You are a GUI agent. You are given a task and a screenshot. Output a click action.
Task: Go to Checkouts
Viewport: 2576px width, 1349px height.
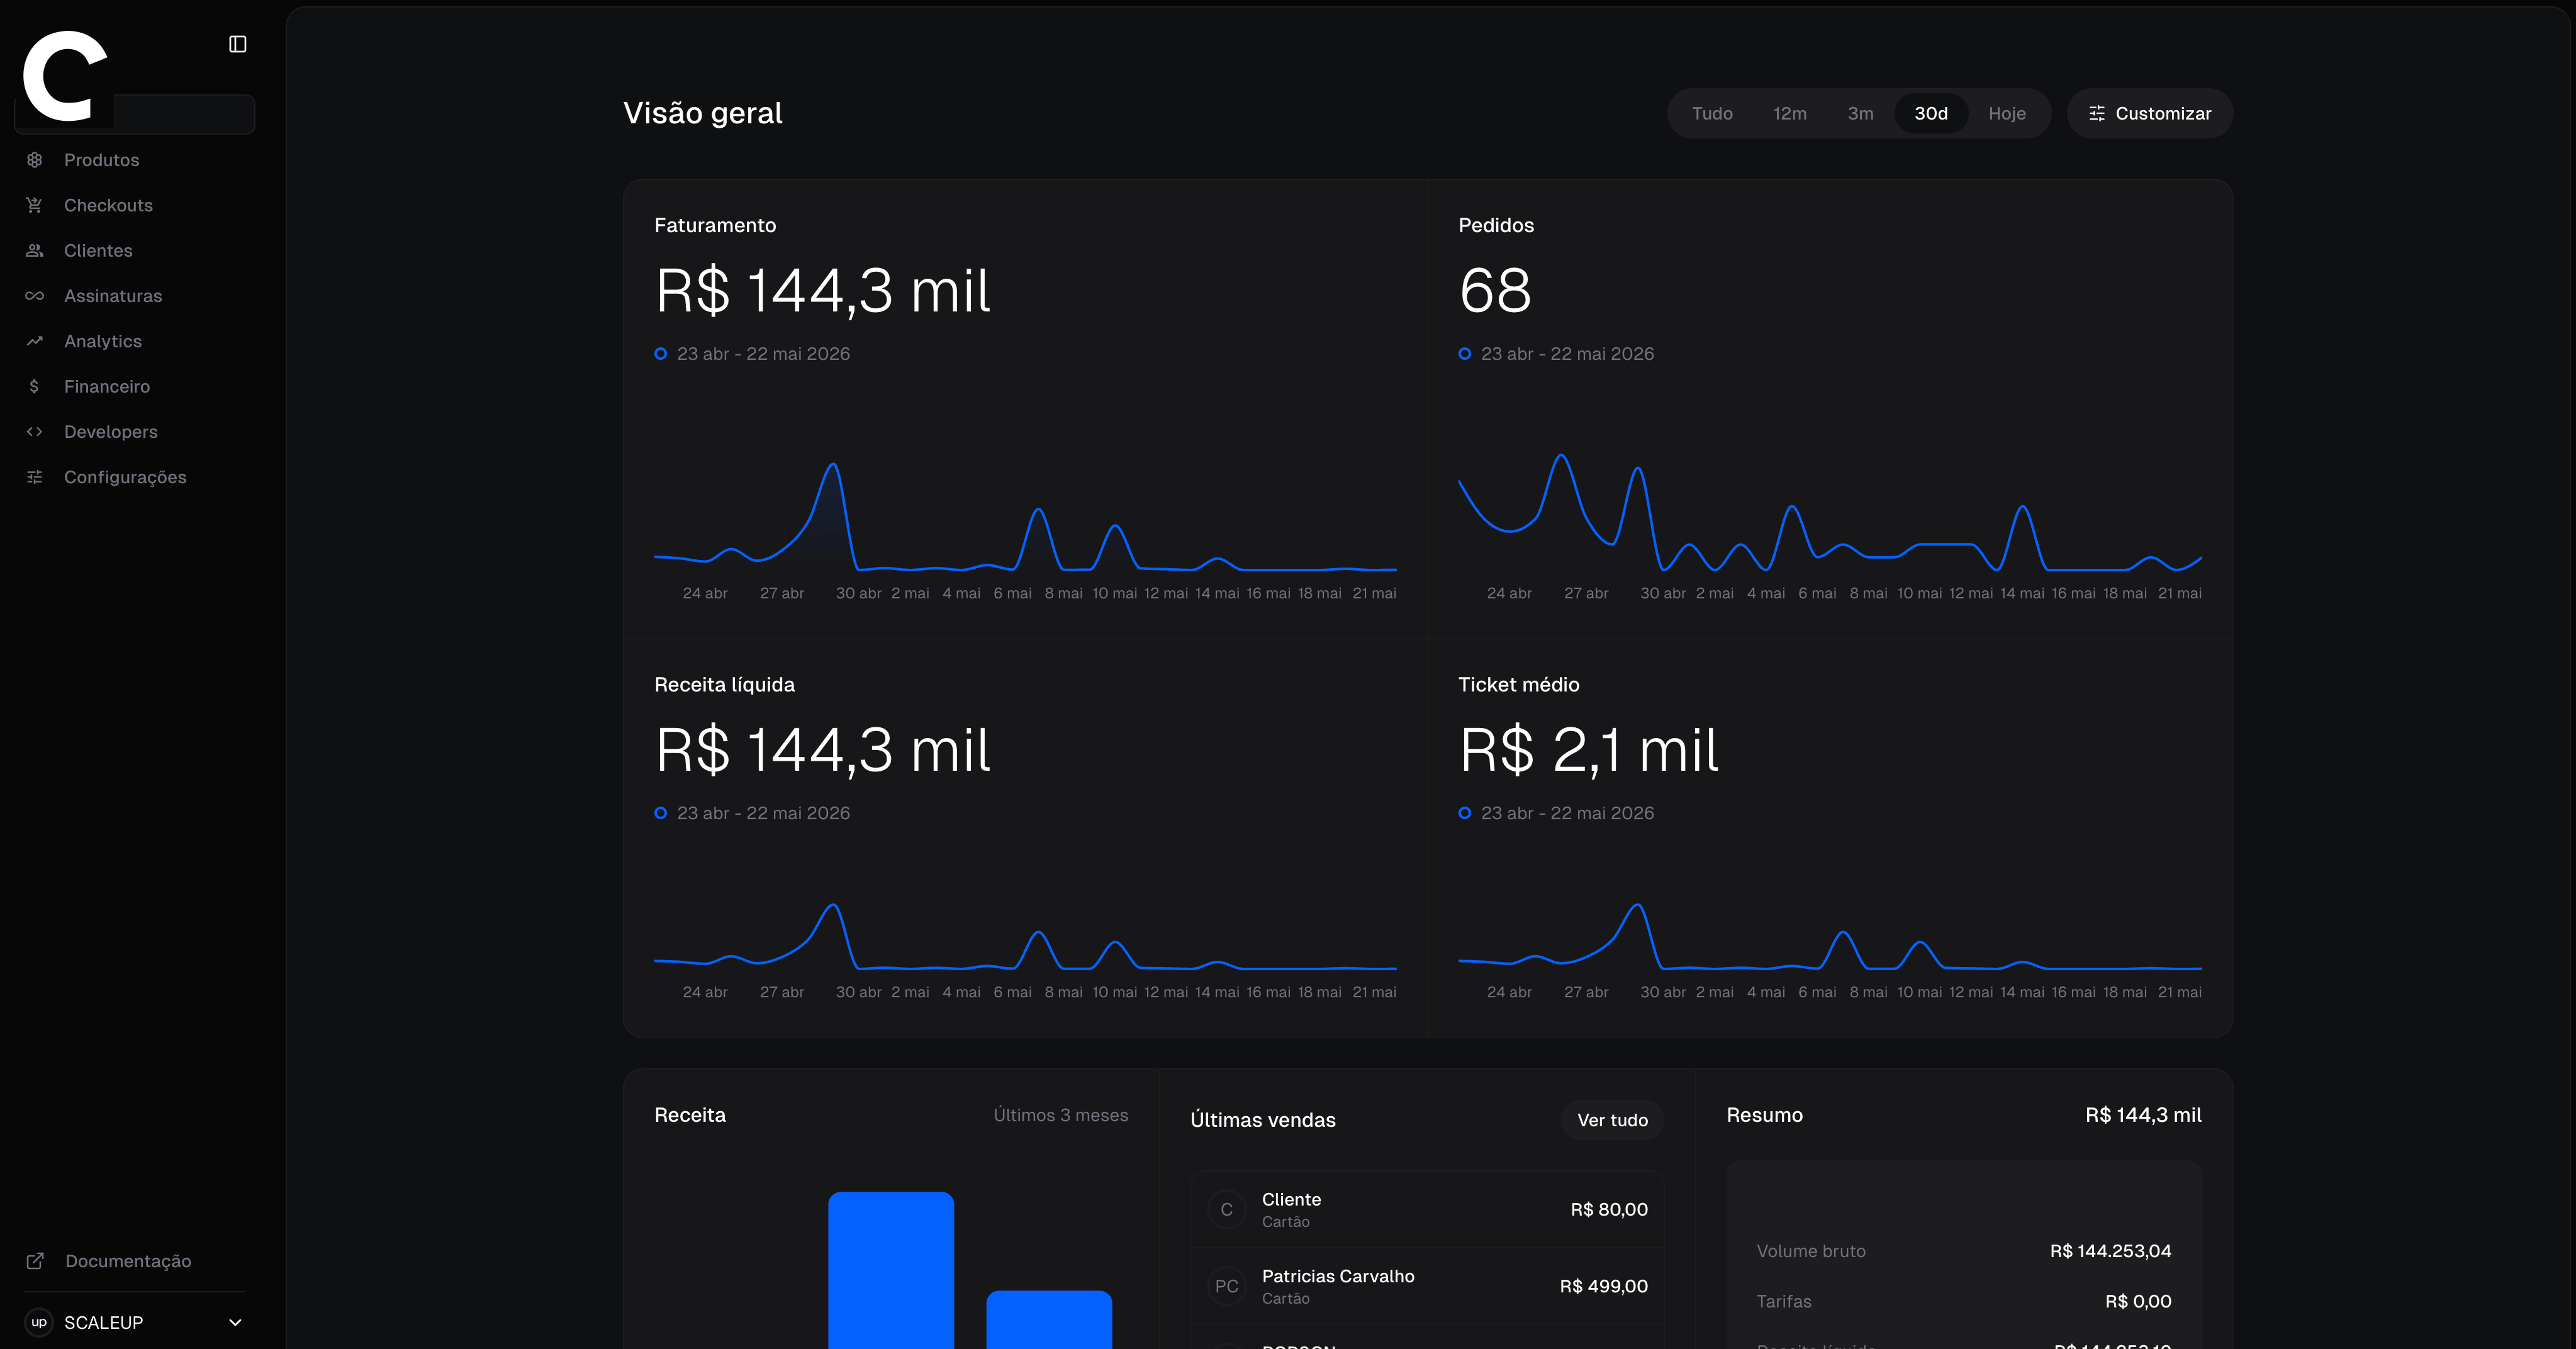click(108, 205)
